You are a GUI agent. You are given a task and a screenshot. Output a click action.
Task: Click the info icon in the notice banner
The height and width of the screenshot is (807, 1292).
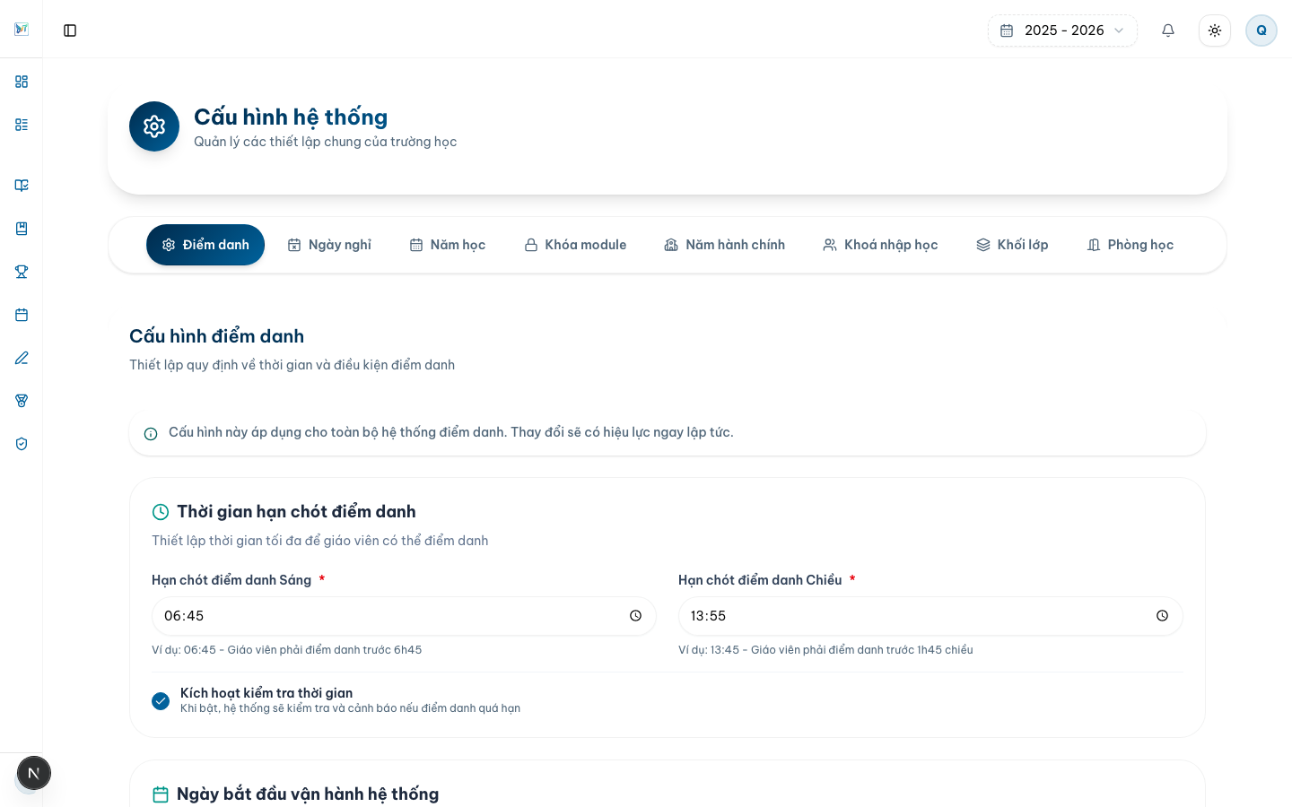(151, 433)
